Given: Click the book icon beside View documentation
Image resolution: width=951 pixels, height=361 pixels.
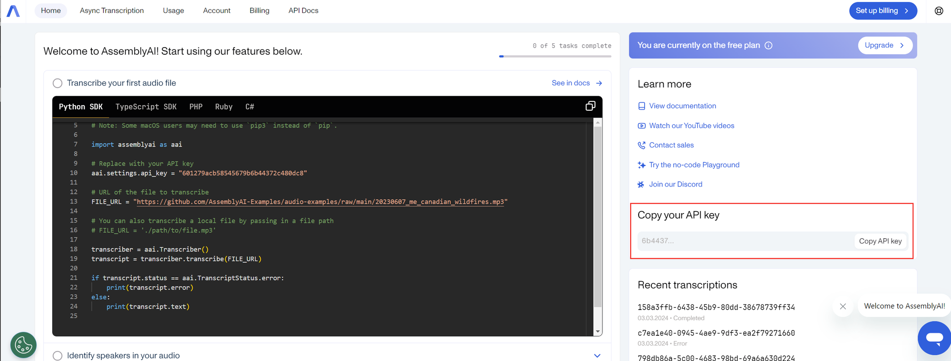Looking at the screenshot, I should [x=641, y=106].
